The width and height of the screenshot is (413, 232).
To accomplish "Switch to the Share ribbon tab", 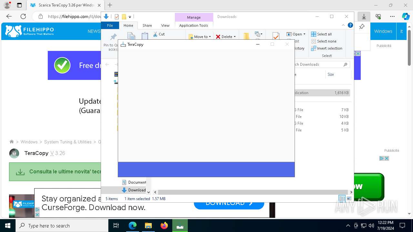I will (x=147, y=25).
